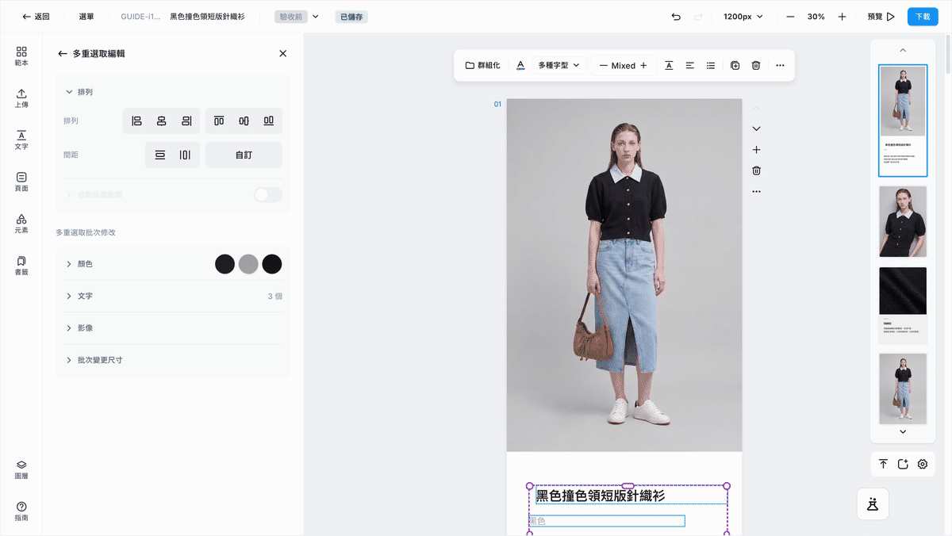Switch to the 元素 elements tab

click(x=21, y=224)
